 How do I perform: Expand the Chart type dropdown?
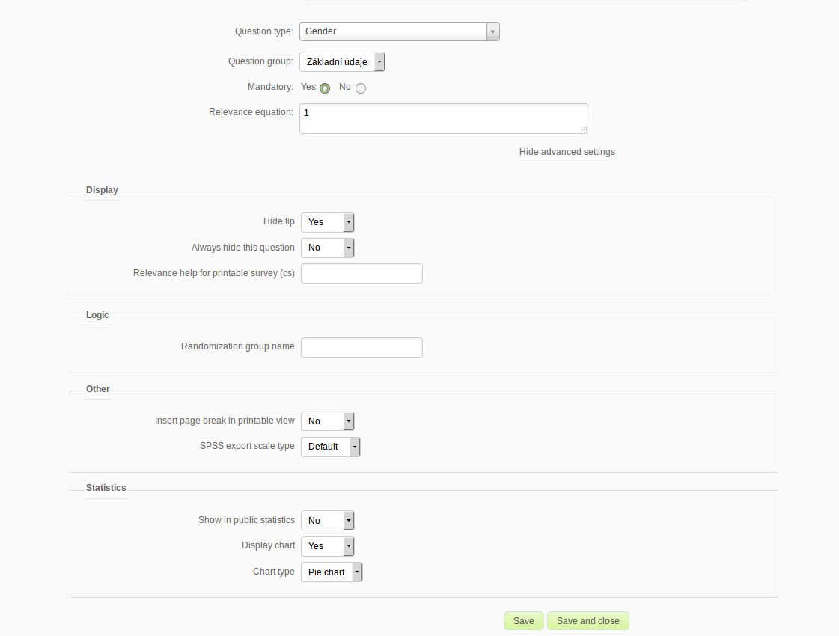point(331,572)
